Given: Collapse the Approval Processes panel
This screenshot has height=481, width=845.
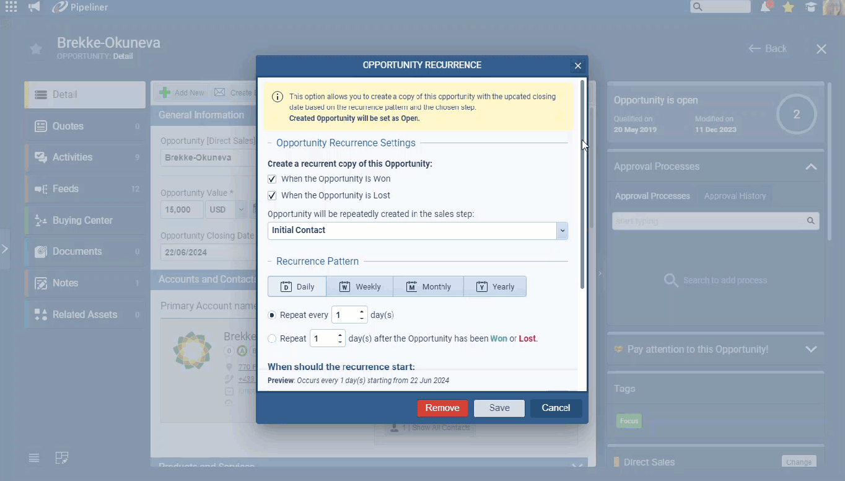Looking at the screenshot, I should [810, 167].
